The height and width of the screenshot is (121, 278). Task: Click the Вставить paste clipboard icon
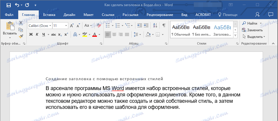tap(10, 26)
